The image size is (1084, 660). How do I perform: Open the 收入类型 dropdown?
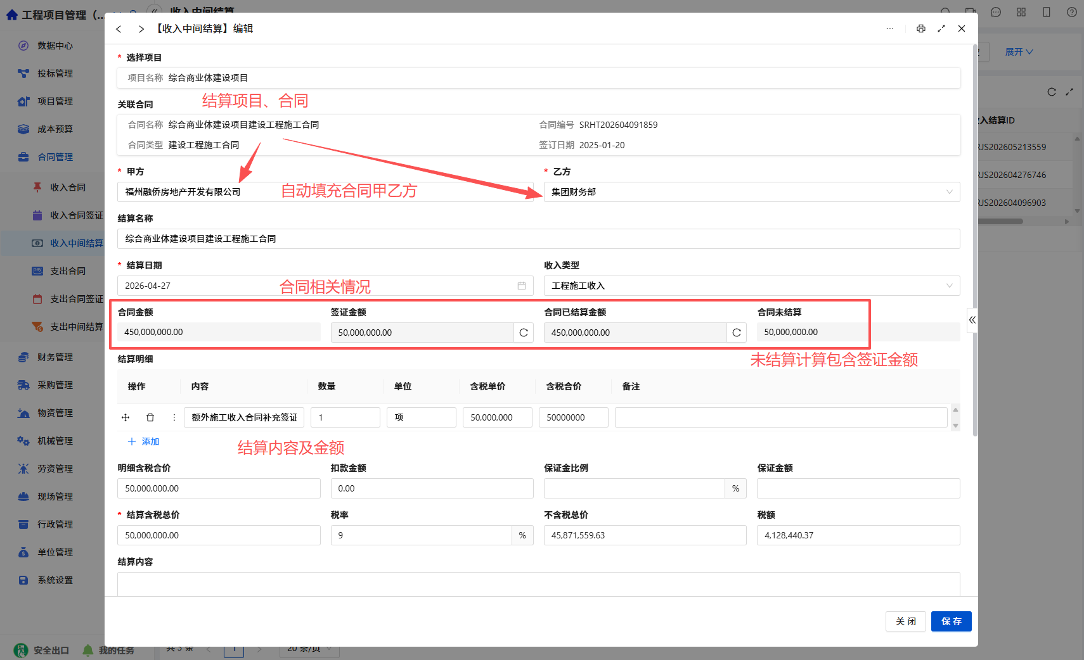[752, 286]
